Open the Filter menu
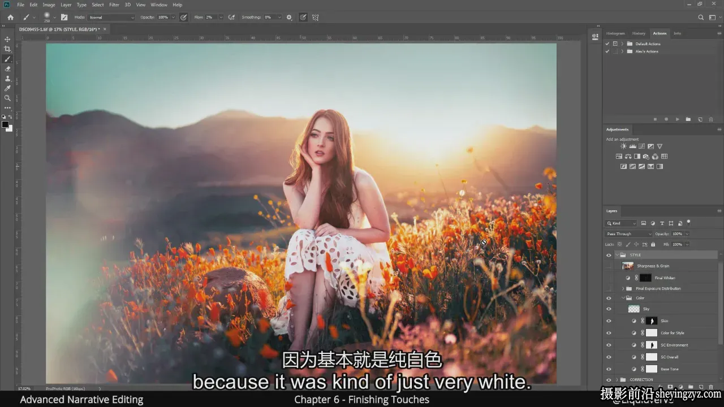The image size is (724, 407). [114, 5]
